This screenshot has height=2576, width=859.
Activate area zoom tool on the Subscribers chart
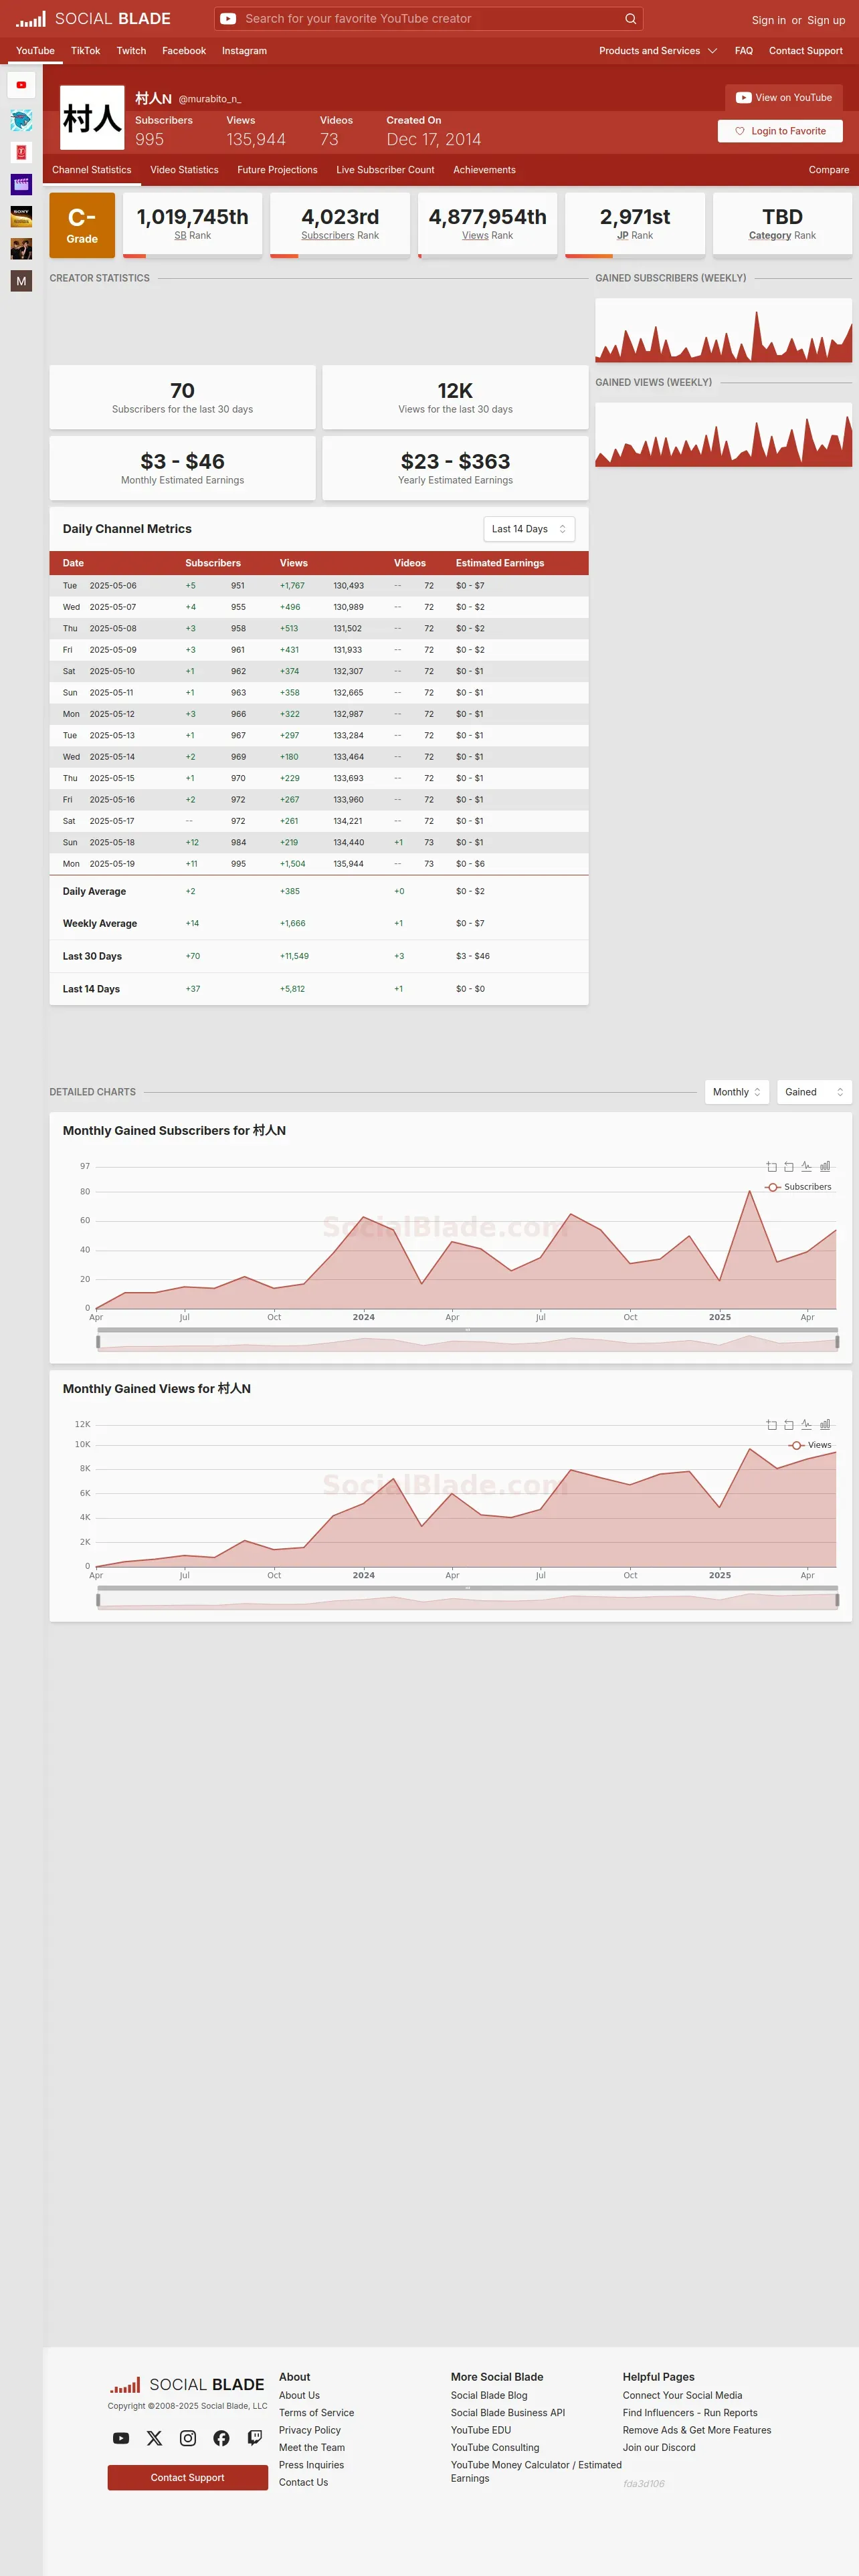click(771, 1167)
